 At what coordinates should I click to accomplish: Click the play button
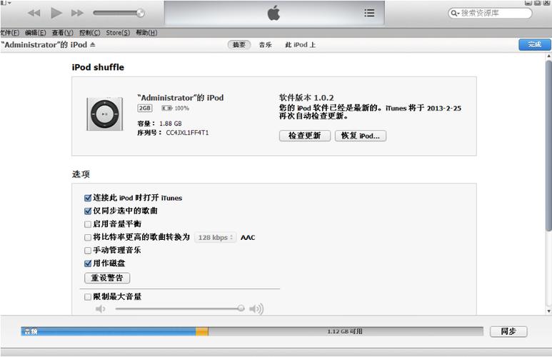point(56,13)
